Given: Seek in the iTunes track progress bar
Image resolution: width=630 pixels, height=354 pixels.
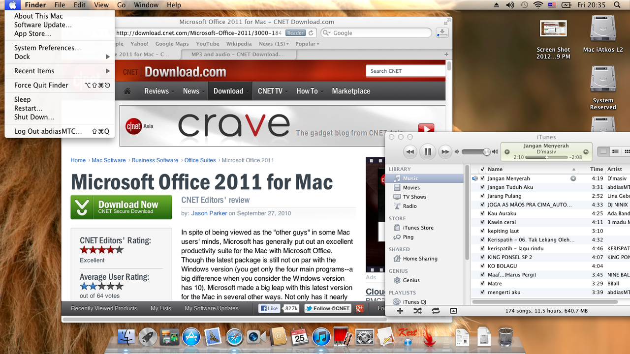Looking at the screenshot, I should point(546,157).
